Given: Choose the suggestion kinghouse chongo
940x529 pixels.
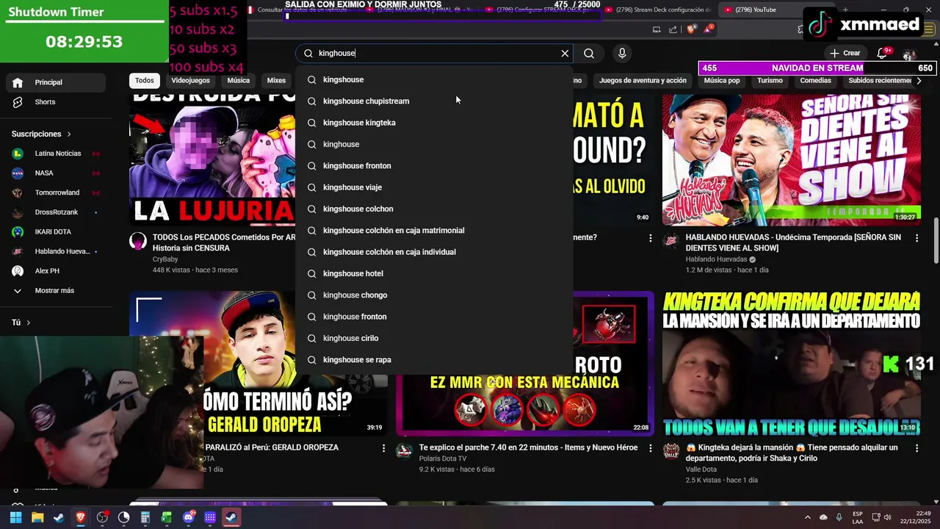Looking at the screenshot, I should 434,295.
